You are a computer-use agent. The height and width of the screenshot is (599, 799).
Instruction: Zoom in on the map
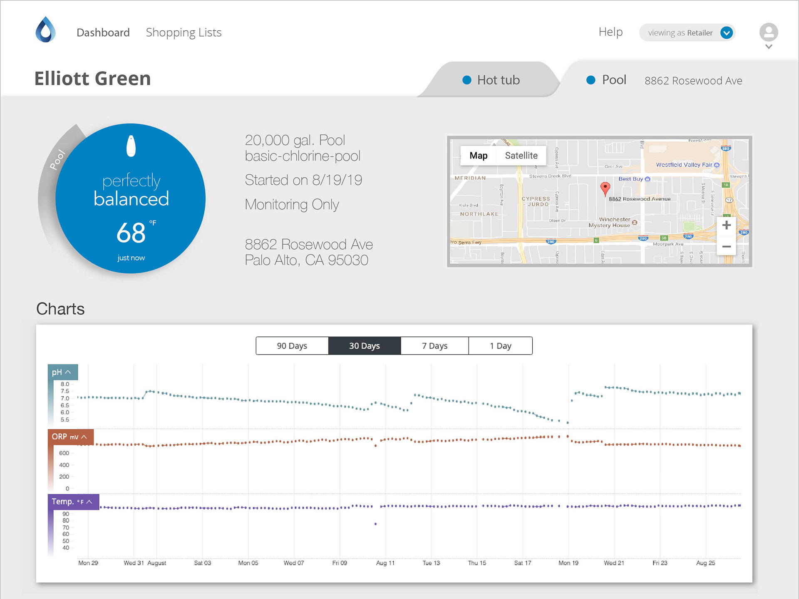(726, 225)
